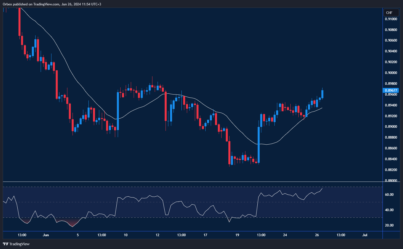Click date label 19 on time axis

(237, 235)
